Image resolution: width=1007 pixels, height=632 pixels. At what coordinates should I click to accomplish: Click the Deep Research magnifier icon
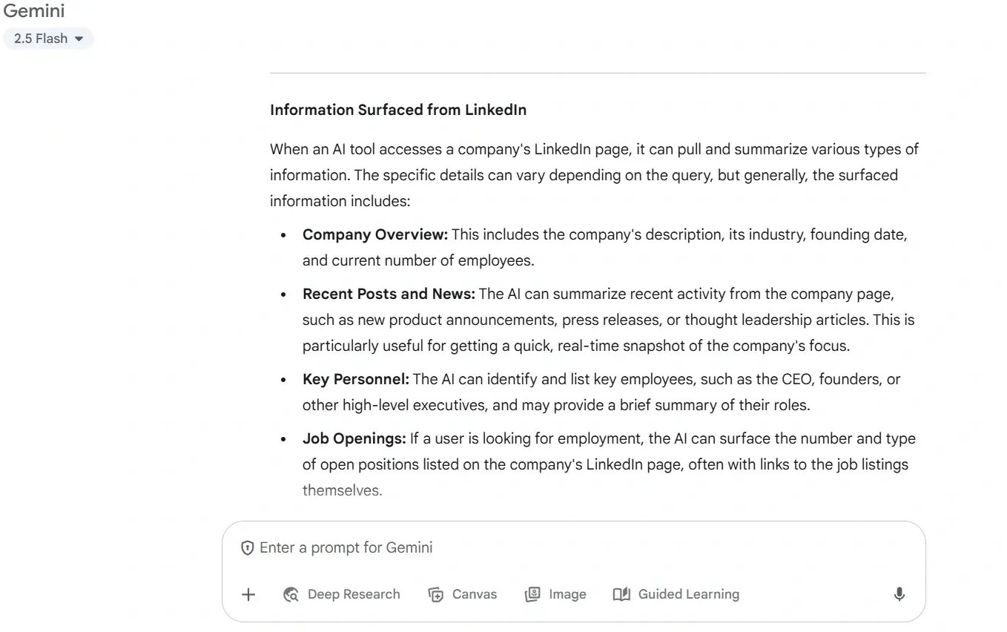click(x=291, y=594)
